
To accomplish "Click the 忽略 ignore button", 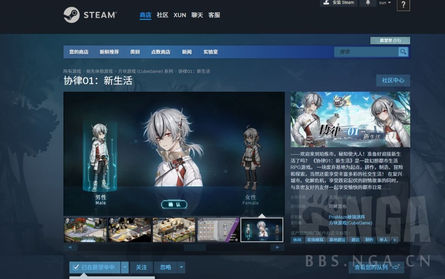I will tap(166, 267).
